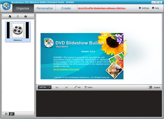Open slideshow info icon in left panel
Screen dimensions: 164x119
pyautogui.click(x=26, y=17)
